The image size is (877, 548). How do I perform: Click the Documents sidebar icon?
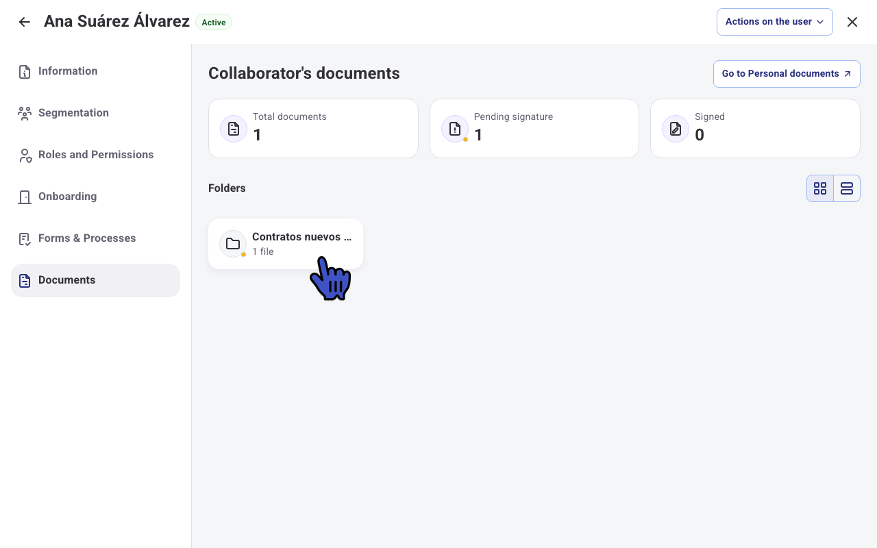tap(25, 280)
